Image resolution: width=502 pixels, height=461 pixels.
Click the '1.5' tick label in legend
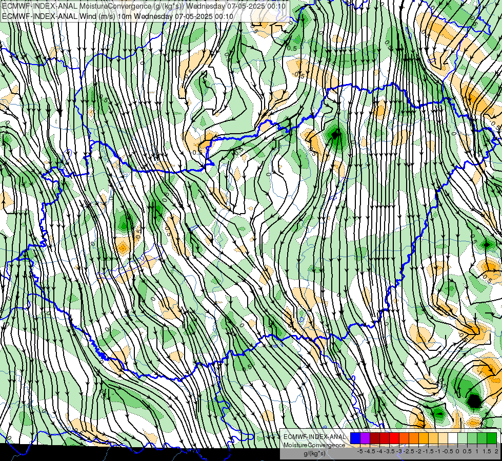click(487, 451)
